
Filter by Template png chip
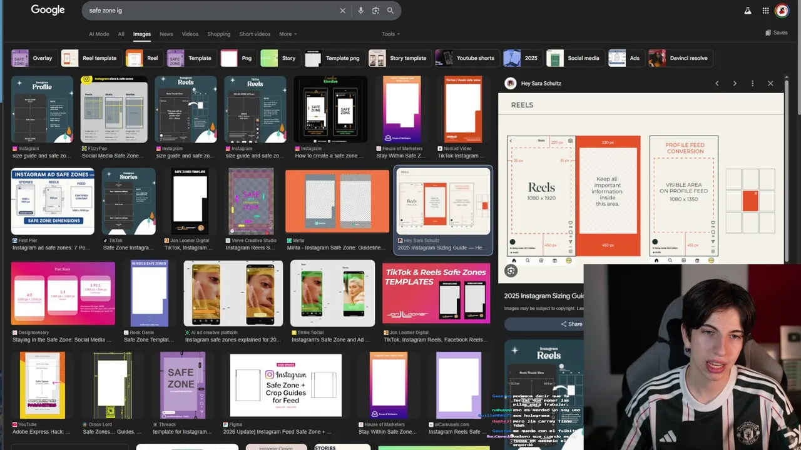point(334,58)
